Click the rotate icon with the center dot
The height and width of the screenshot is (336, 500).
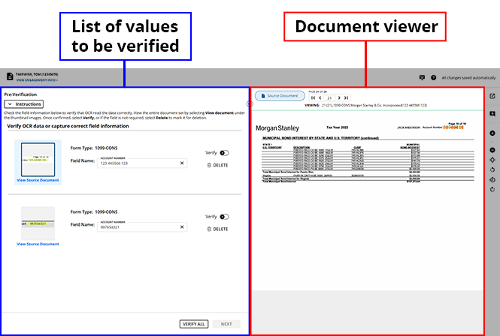point(492,180)
